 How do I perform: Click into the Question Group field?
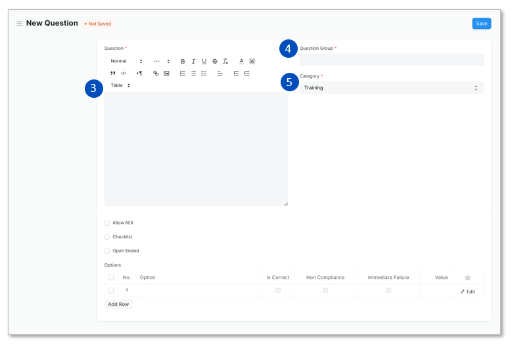391,60
